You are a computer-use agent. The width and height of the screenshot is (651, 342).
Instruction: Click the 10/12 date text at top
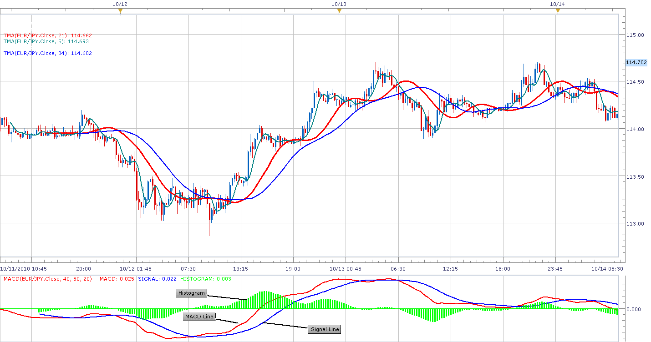pos(120,4)
